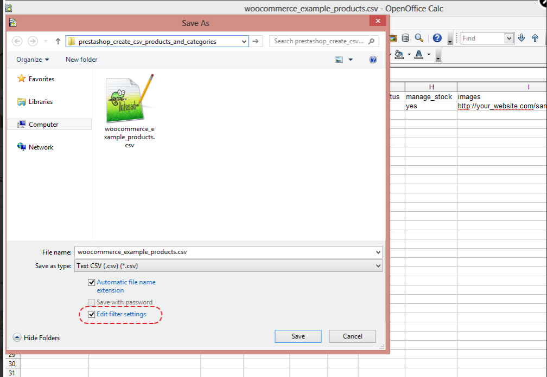Click the Cancel button
Viewport: 547px width, 377px height.
pos(352,336)
